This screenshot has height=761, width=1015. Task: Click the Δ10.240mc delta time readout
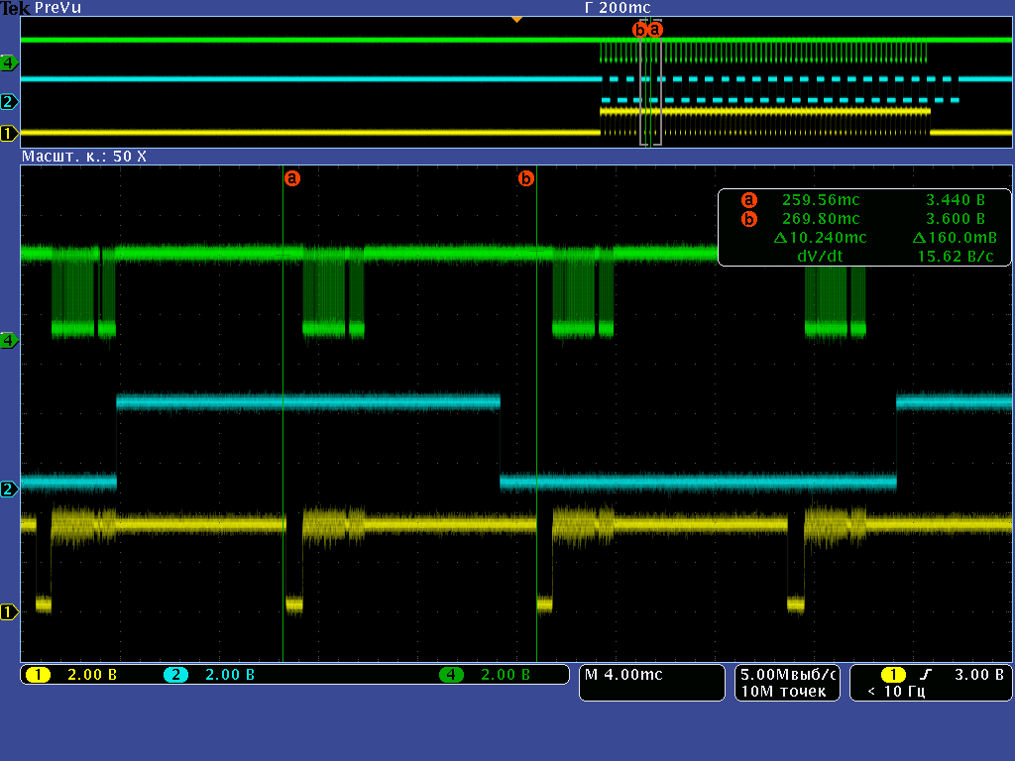point(820,237)
